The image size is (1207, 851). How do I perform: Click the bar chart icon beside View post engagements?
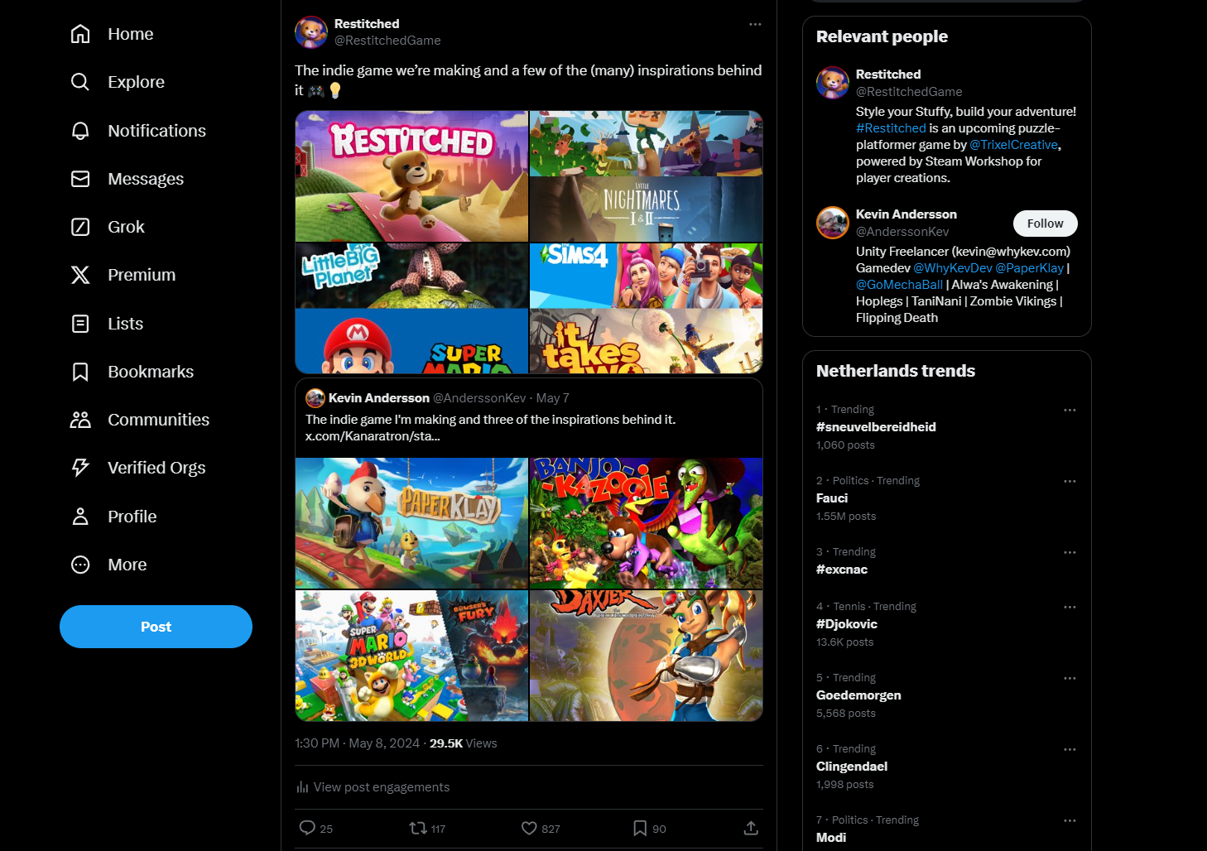click(302, 787)
